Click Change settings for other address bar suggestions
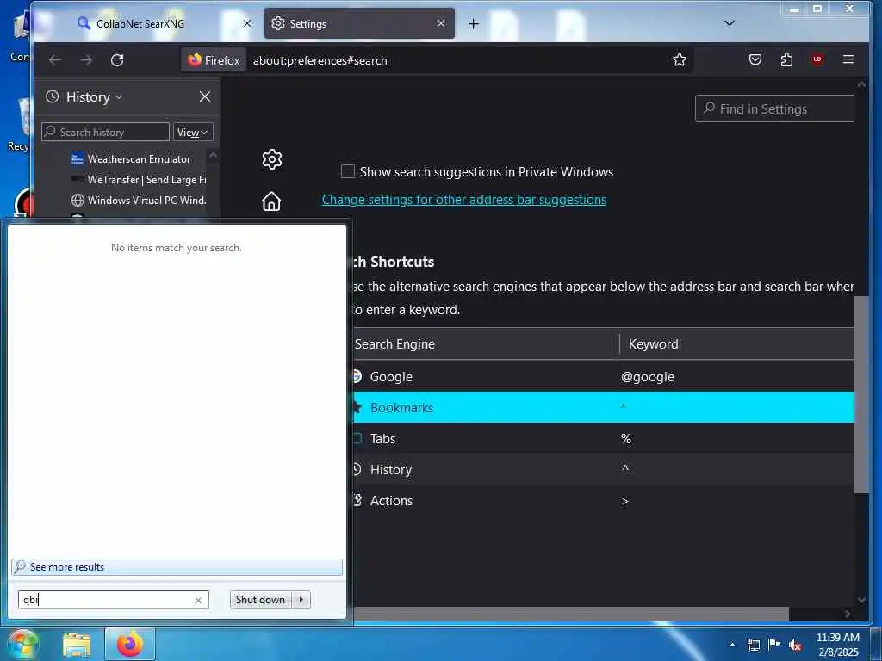 pos(464,200)
